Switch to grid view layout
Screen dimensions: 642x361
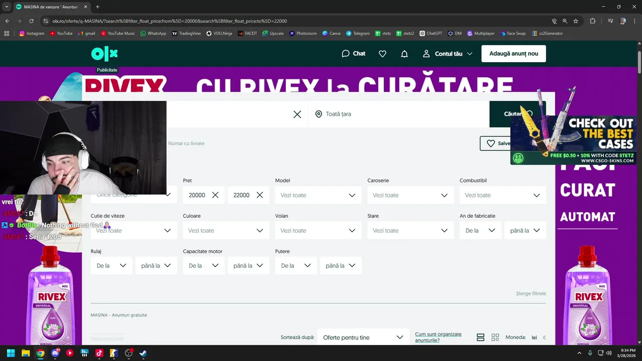coord(495,337)
